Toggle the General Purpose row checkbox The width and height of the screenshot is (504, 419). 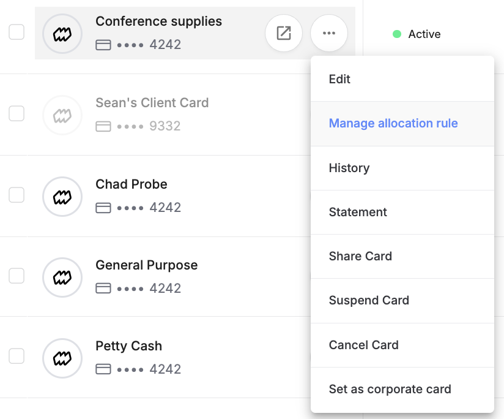click(x=17, y=276)
